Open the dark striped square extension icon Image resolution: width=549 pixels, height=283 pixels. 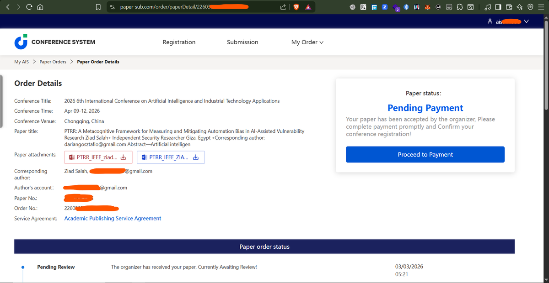[x=417, y=7]
